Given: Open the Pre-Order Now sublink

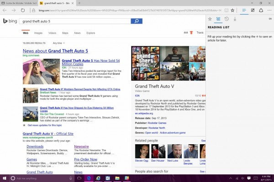Looking at the screenshot, I should tap(86, 159).
